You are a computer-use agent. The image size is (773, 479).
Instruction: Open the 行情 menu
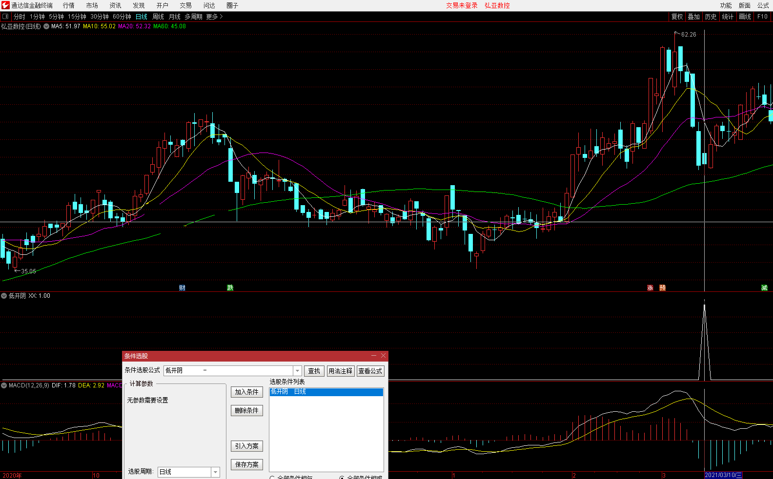(x=69, y=5)
